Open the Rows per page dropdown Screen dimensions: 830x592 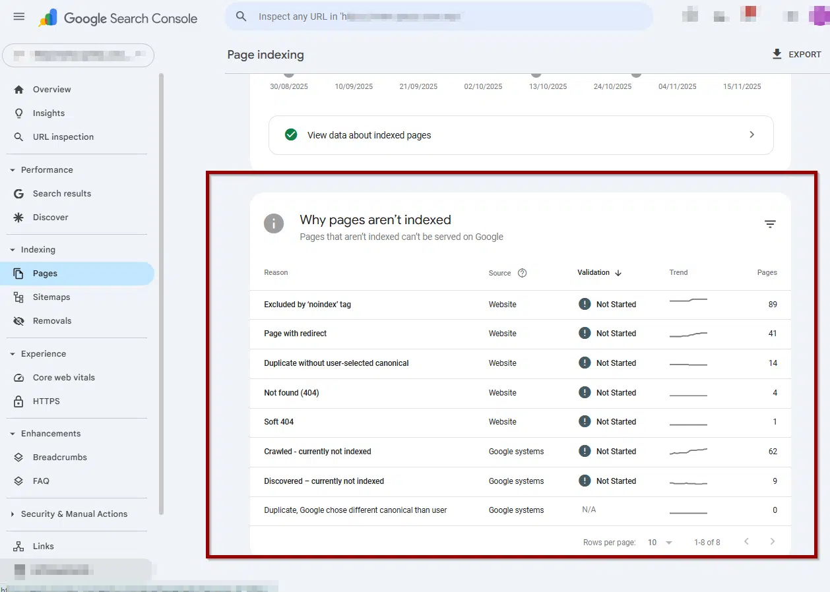660,543
